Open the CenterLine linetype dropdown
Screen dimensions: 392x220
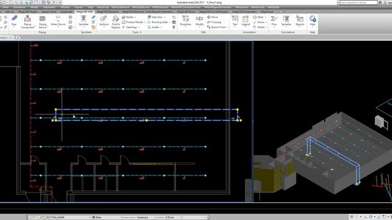pyautogui.click(x=139, y=218)
